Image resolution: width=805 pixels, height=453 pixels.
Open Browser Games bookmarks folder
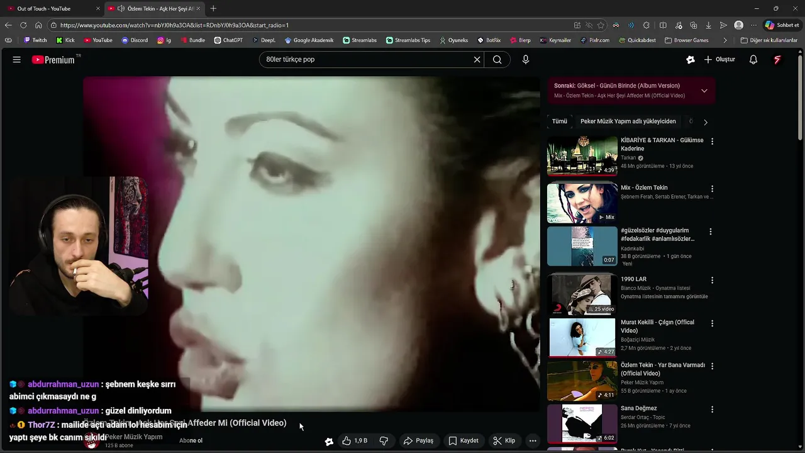point(686,40)
